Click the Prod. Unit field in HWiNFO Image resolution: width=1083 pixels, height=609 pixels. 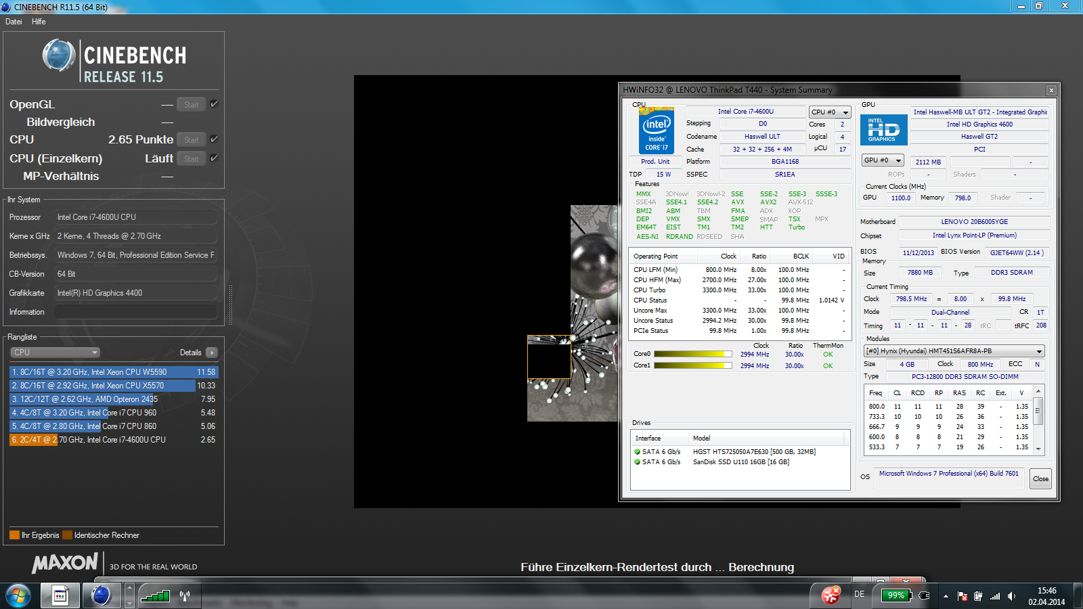(x=655, y=162)
